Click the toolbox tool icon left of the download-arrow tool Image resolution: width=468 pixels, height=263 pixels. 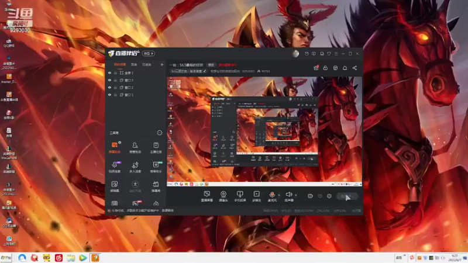click(114, 186)
